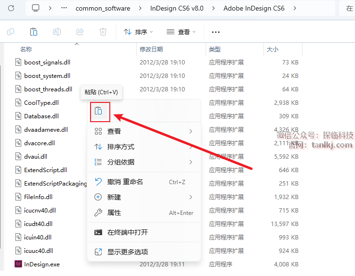355x276 pixels.
Task: Click 应用程序 type cell of InDesign.exe
Action: click(x=221, y=264)
